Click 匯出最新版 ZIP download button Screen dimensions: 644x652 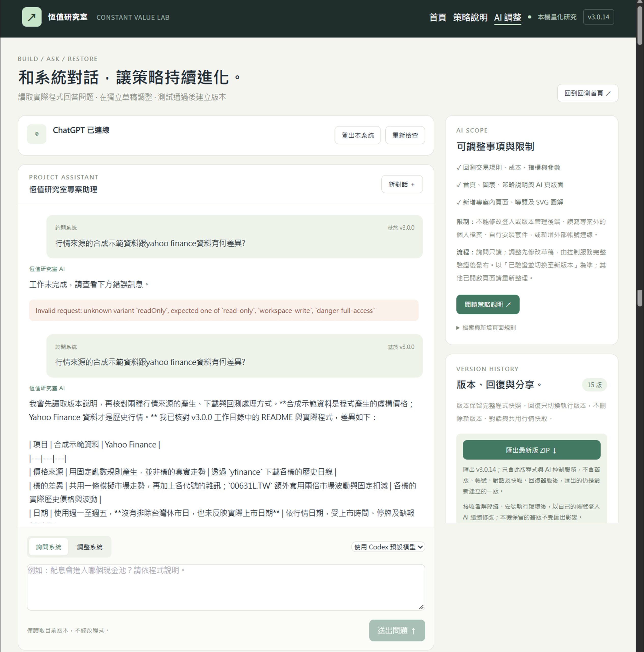tap(531, 450)
